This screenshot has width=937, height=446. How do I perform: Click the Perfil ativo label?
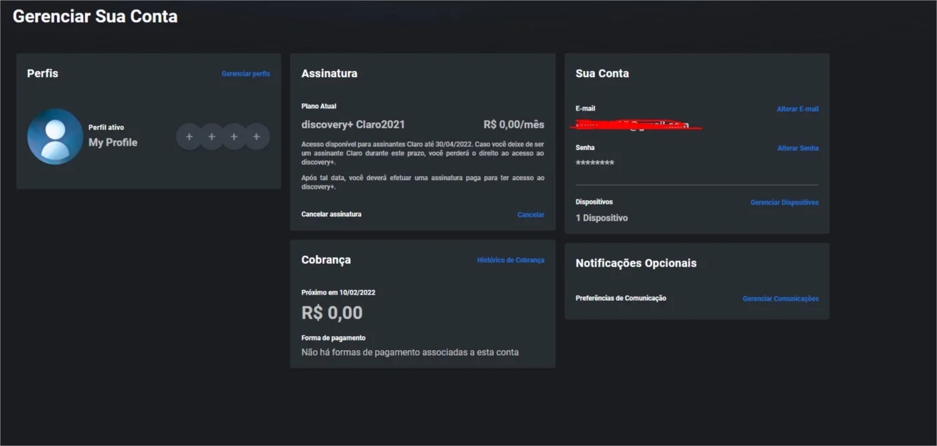pos(106,127)
